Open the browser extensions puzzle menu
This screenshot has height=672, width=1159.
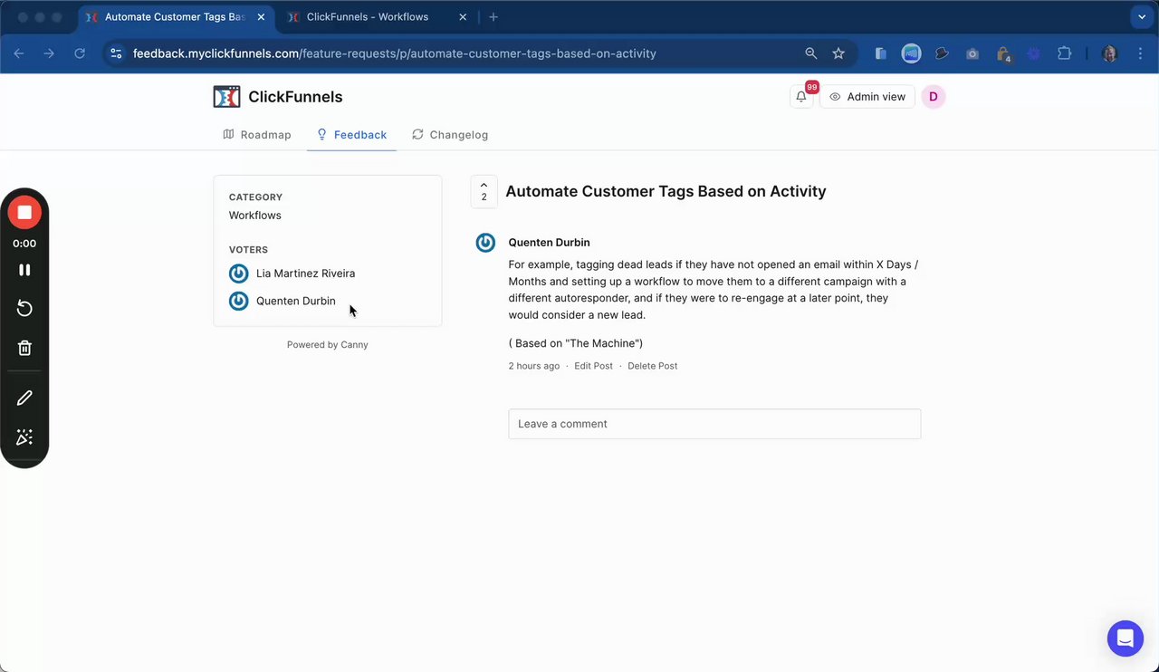pos(1064,53)
